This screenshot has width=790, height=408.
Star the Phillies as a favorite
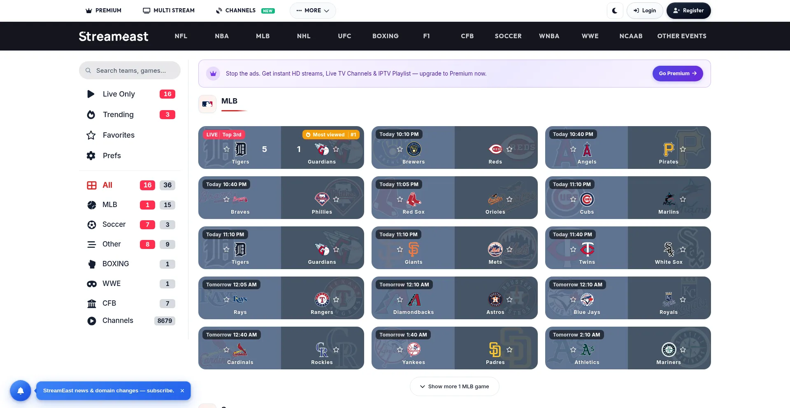click(x=336, y=199)
